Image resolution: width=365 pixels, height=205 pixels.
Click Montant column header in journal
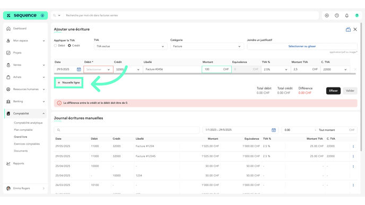coord(213,139)
